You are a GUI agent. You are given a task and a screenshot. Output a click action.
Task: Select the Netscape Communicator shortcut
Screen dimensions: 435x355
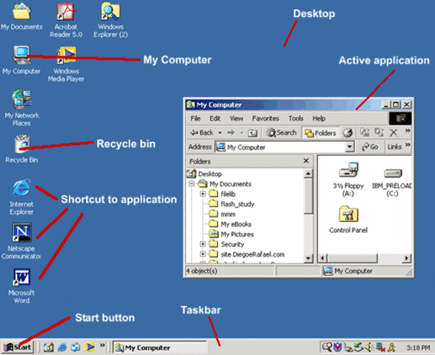[x=21, y=241]
